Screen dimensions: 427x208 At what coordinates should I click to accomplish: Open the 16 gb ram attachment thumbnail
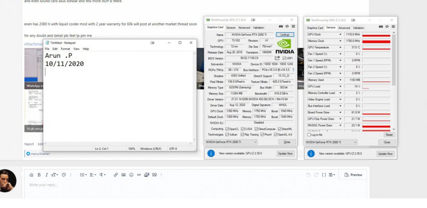[x=34, y=111]
